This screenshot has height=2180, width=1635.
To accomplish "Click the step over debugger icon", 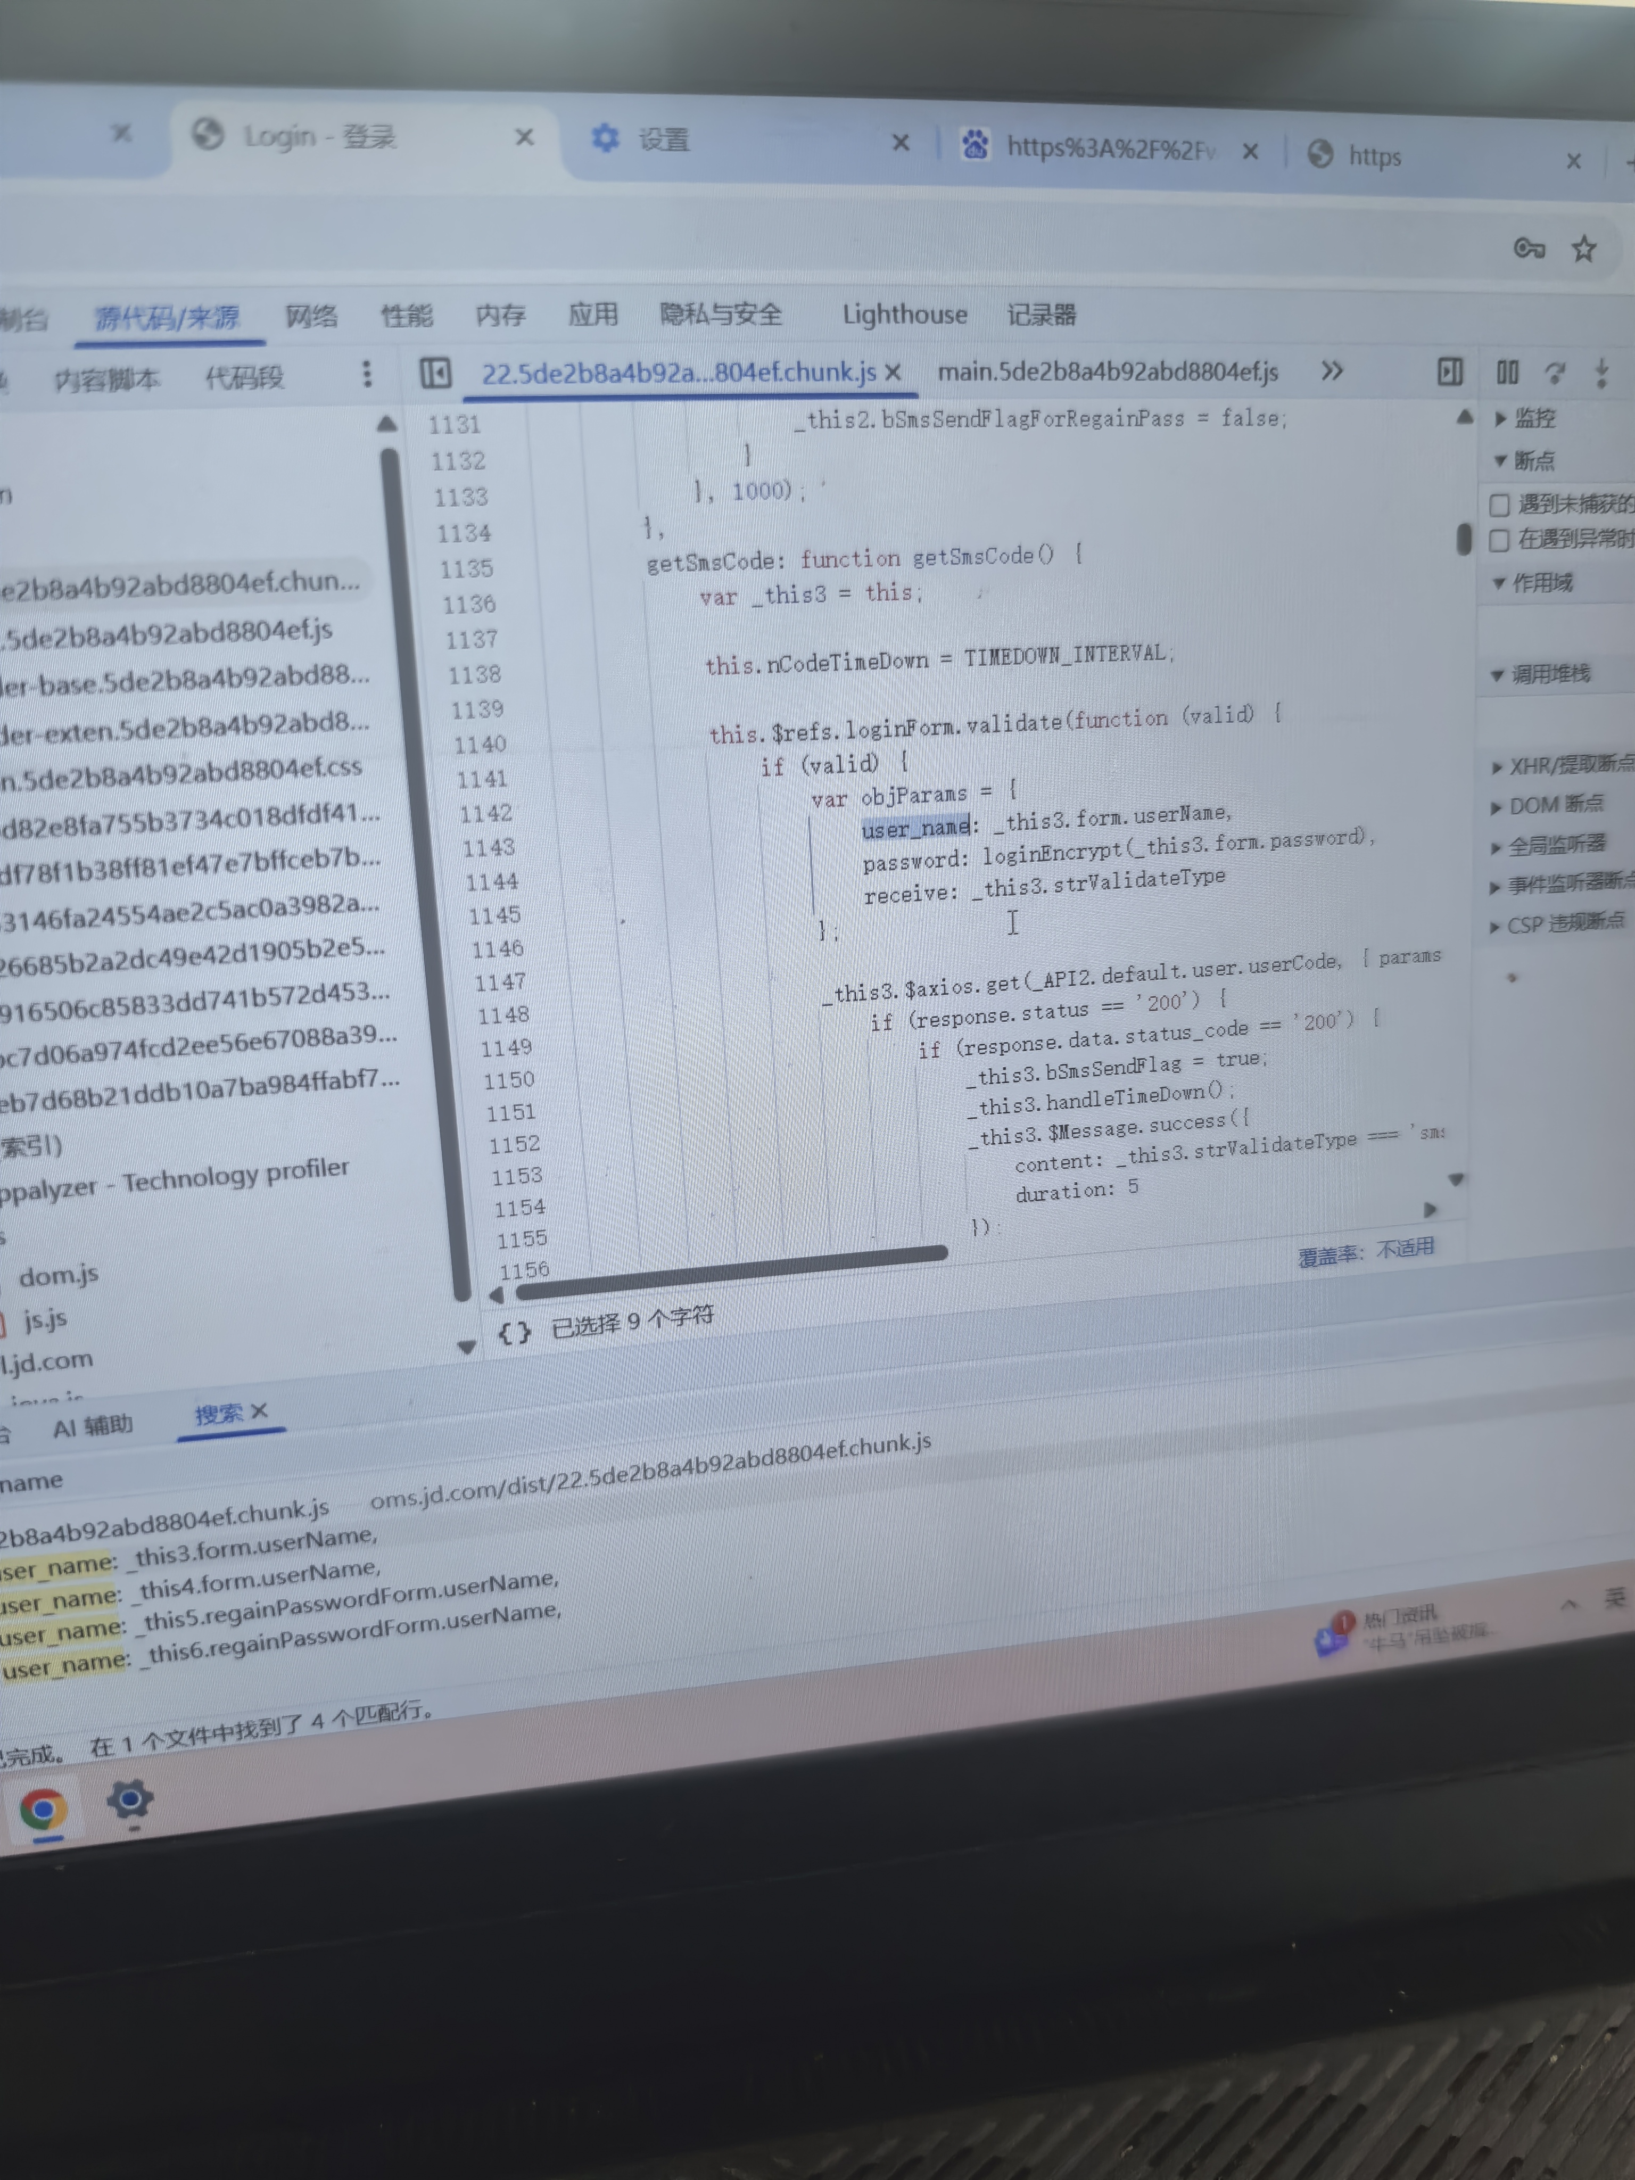I will (1555, 373).
